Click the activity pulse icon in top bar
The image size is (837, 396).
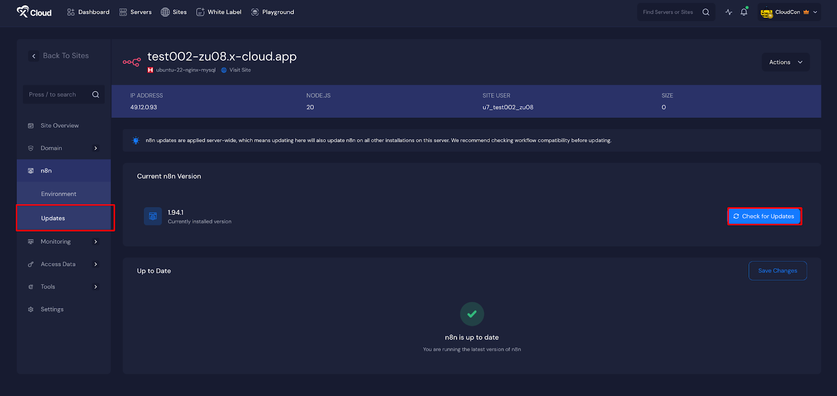pyautogui.click(x=729, y=12)
